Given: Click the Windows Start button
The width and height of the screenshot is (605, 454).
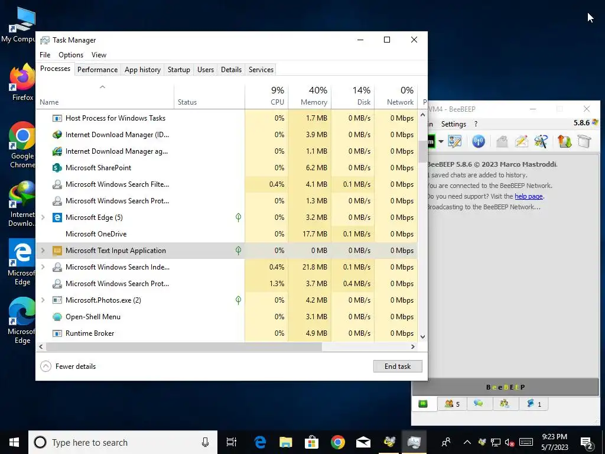Looking at the screenshot, I should [x=14, y=442].
